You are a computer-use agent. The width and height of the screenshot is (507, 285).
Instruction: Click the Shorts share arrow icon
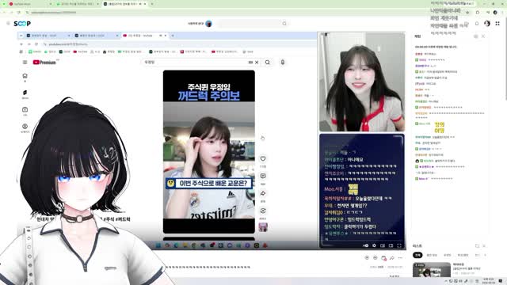click(263, 193)
